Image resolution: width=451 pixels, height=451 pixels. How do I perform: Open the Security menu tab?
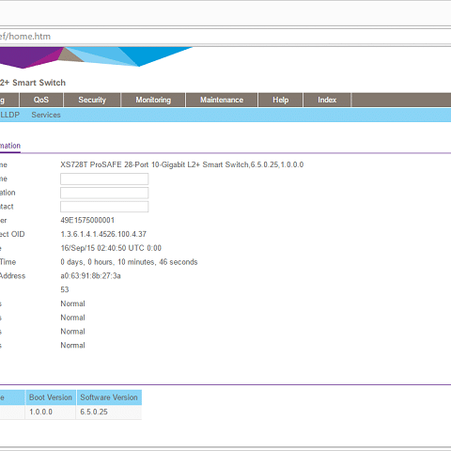click(92, 100)
